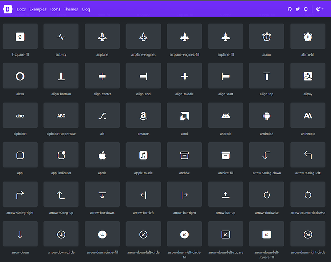Screen dimensions: 331x262
Task: Click the "arrow-counterclockwise" label text
Action: pos(308,213)
